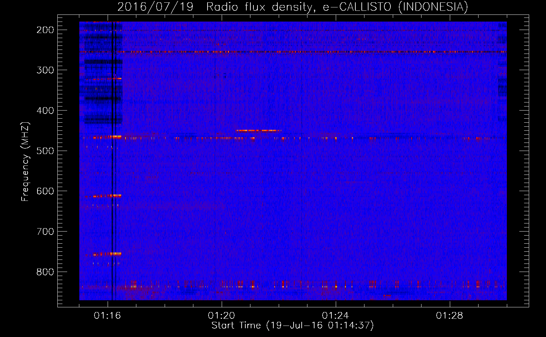Click the 'Start Time (19-Jul-16 01:14:37)' label
This screenshot has width=546, height=337.
click(293, 326)
